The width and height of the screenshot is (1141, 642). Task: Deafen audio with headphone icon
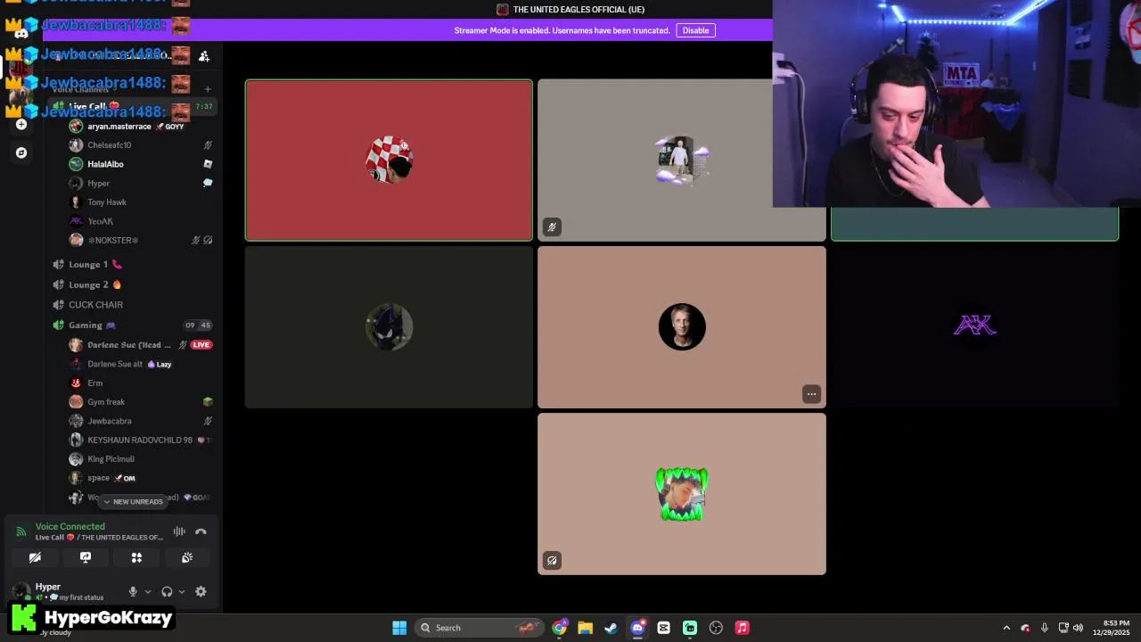click(x=167, y=591)
